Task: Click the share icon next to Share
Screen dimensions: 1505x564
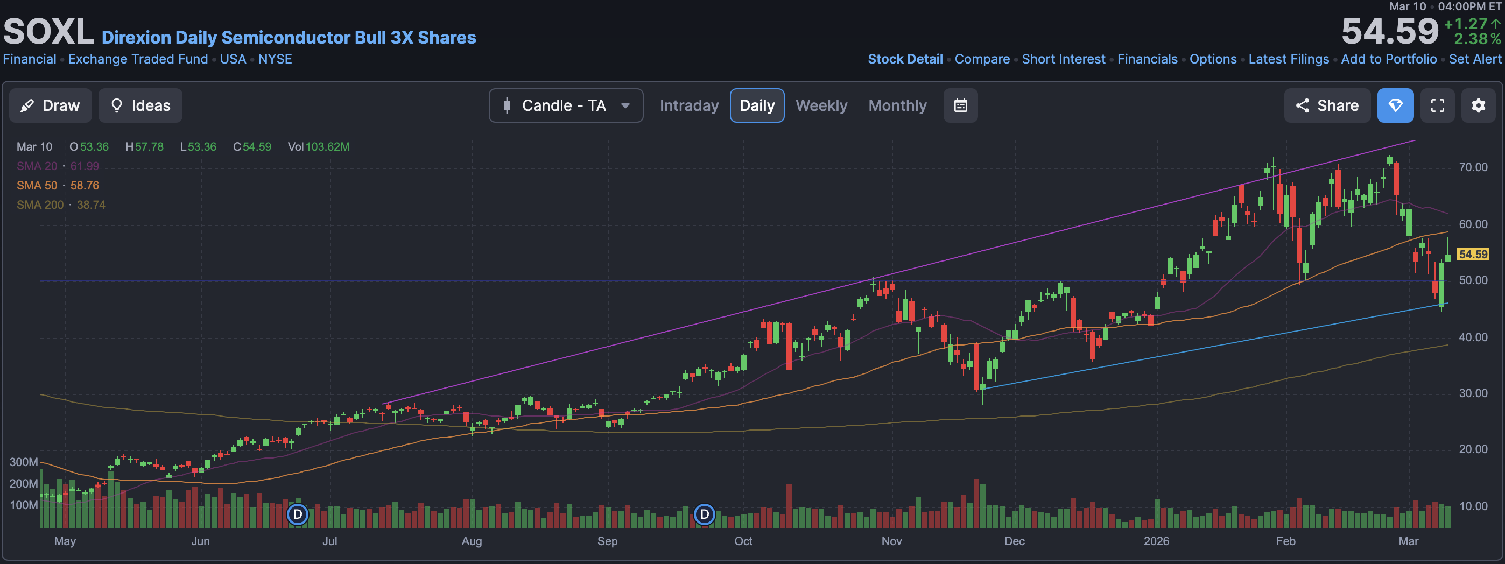Action: 1302,105
